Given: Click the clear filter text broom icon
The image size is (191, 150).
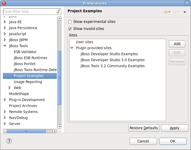Looking at the screenshot, I should pyautogui.click(x=58, y=11).
